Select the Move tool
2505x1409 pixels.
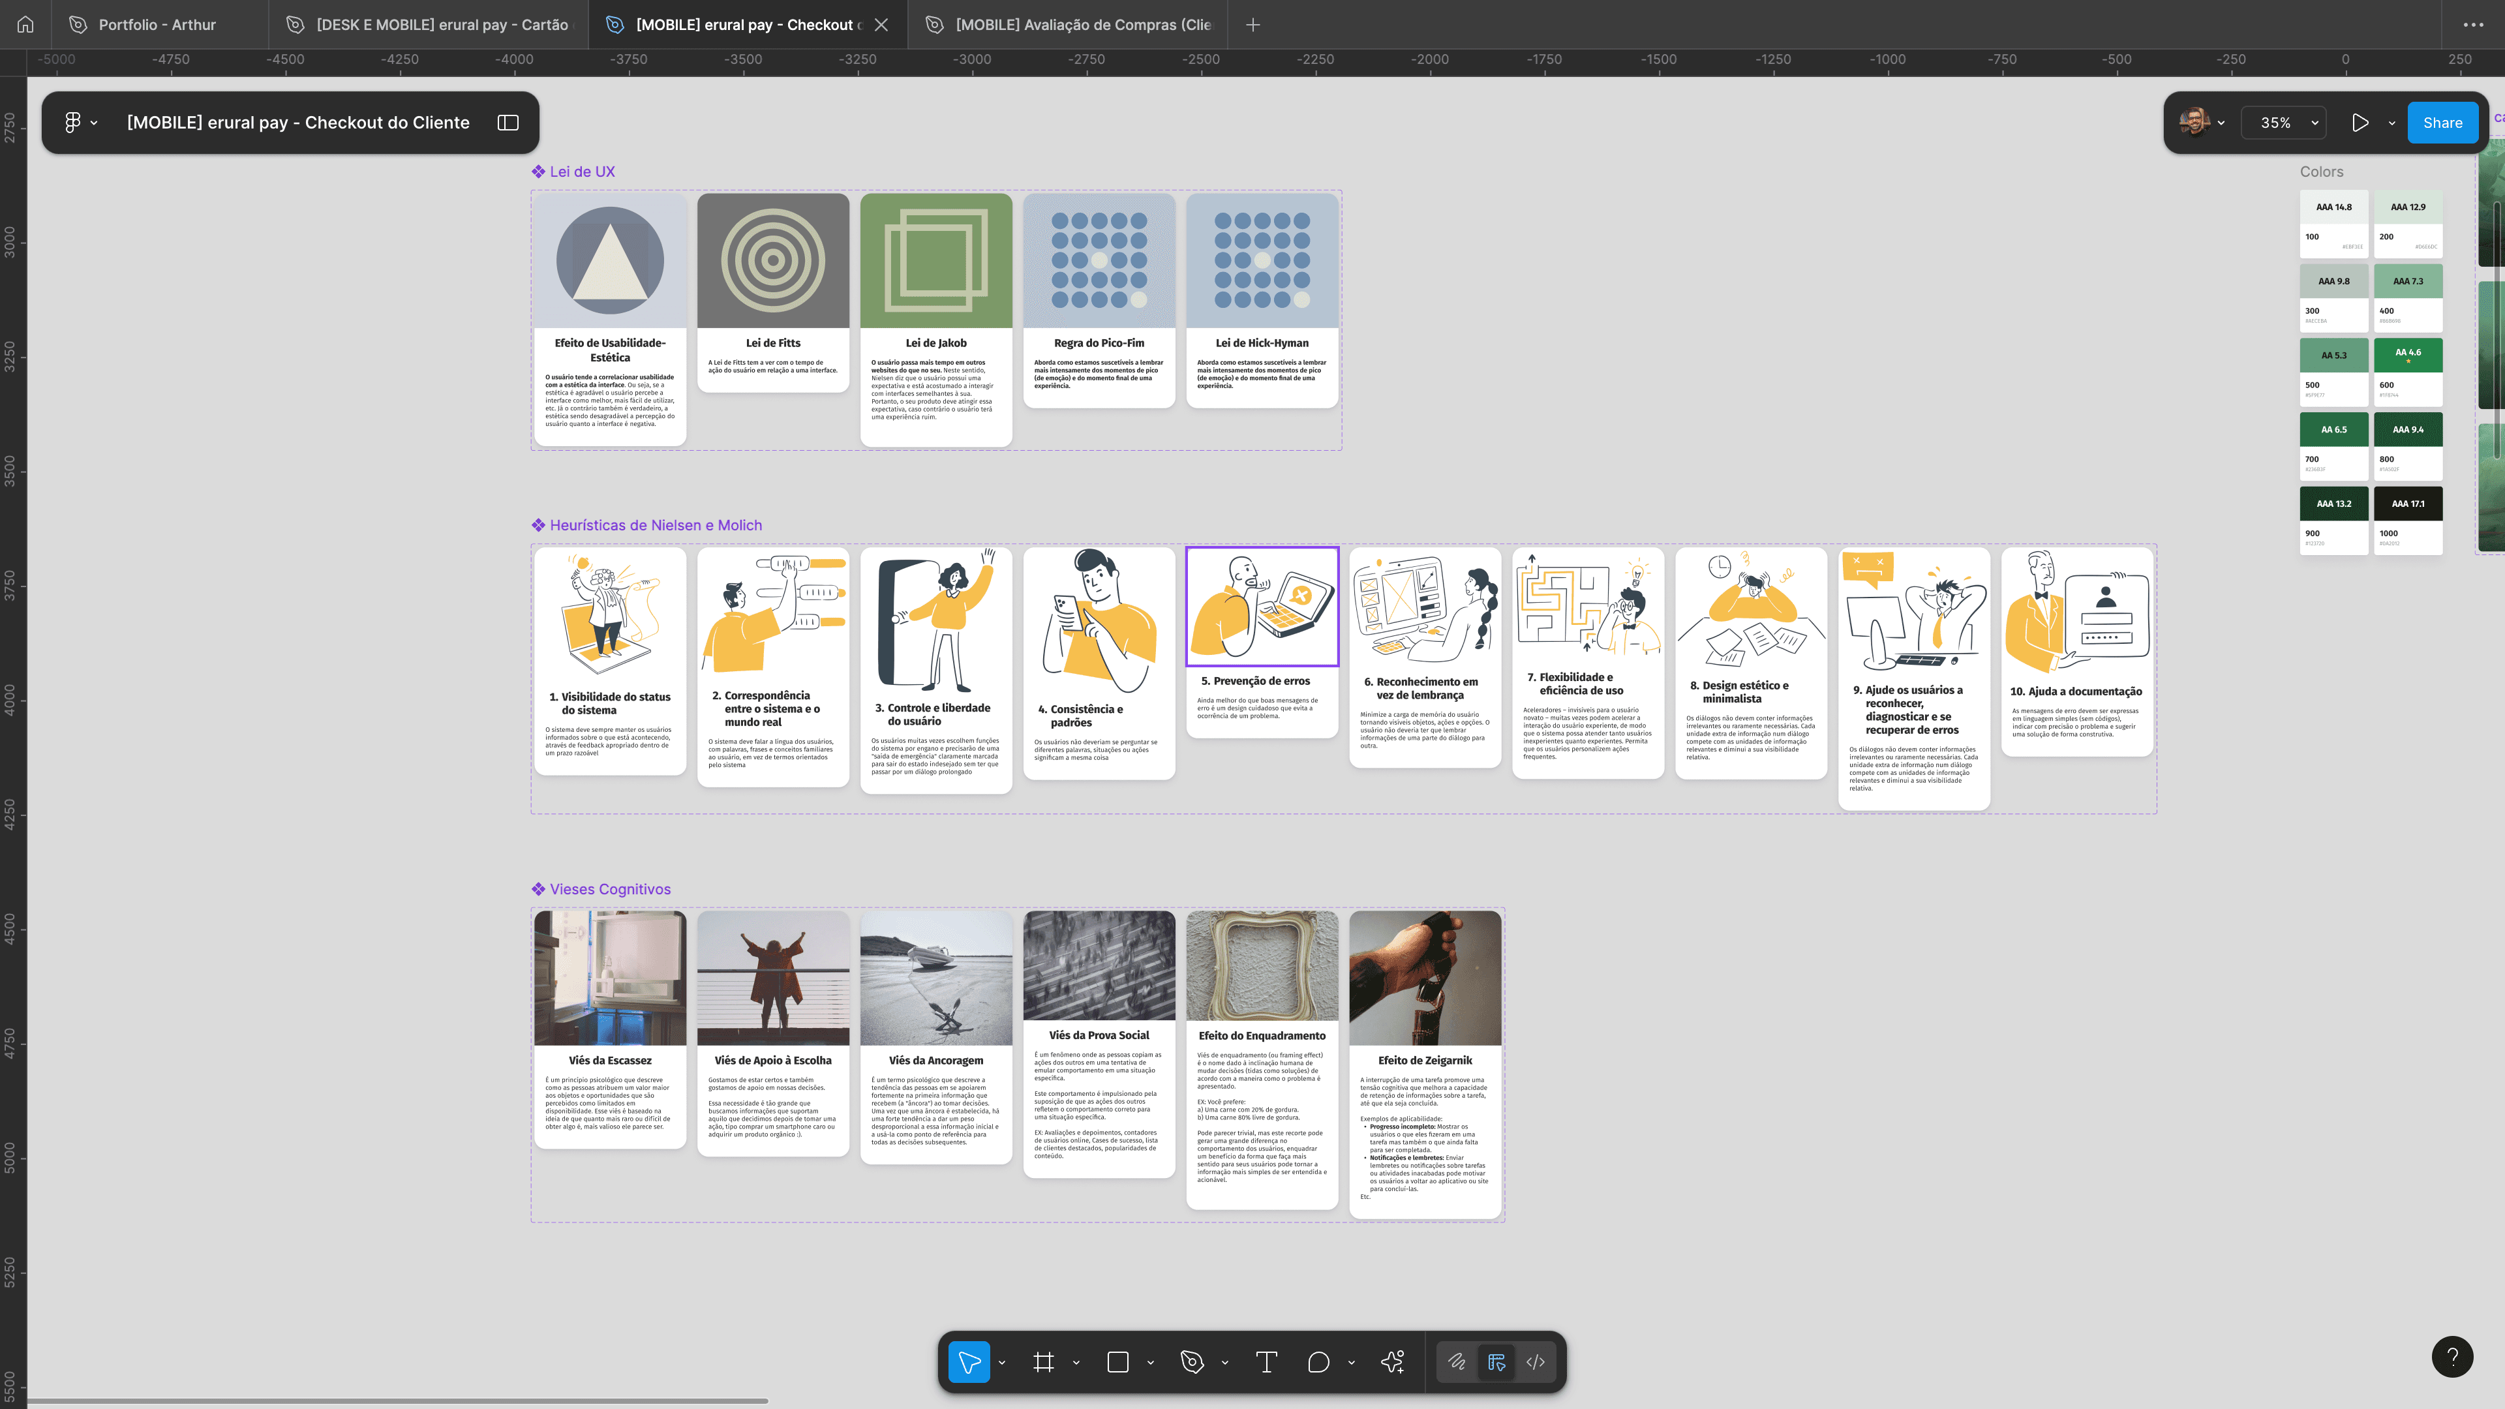[x=969, y=1361]
